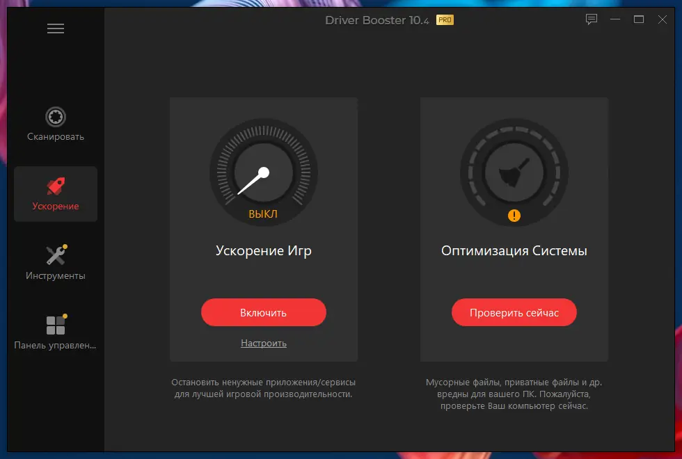The image size is (682, 459).
Task: Click the Включить button
Action: (x=264, y=312)
